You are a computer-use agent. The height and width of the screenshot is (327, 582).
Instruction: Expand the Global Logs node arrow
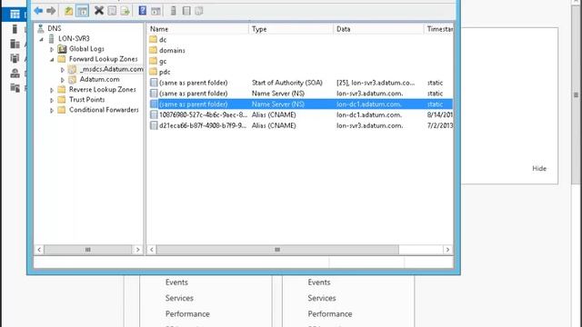click(x=52, y=49)
